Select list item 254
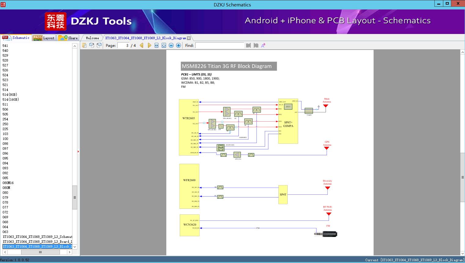465x263 pixels. point(5,119)
